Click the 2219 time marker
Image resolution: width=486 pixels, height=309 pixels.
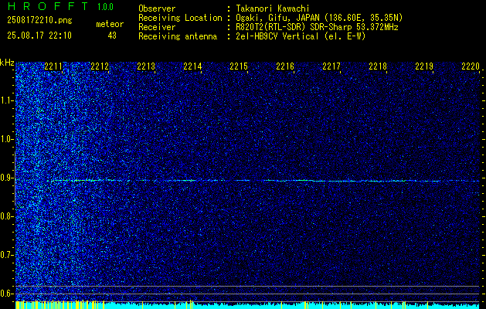pyautogui.click(x=424, y=66)
